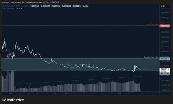Click the toshimane_trades header caption
Screen dimensions: 173x104
coord(30,2)
